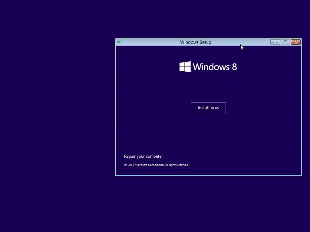Maximize the Windows Setup window
This screenshot has height=232, width=310.
285,42
